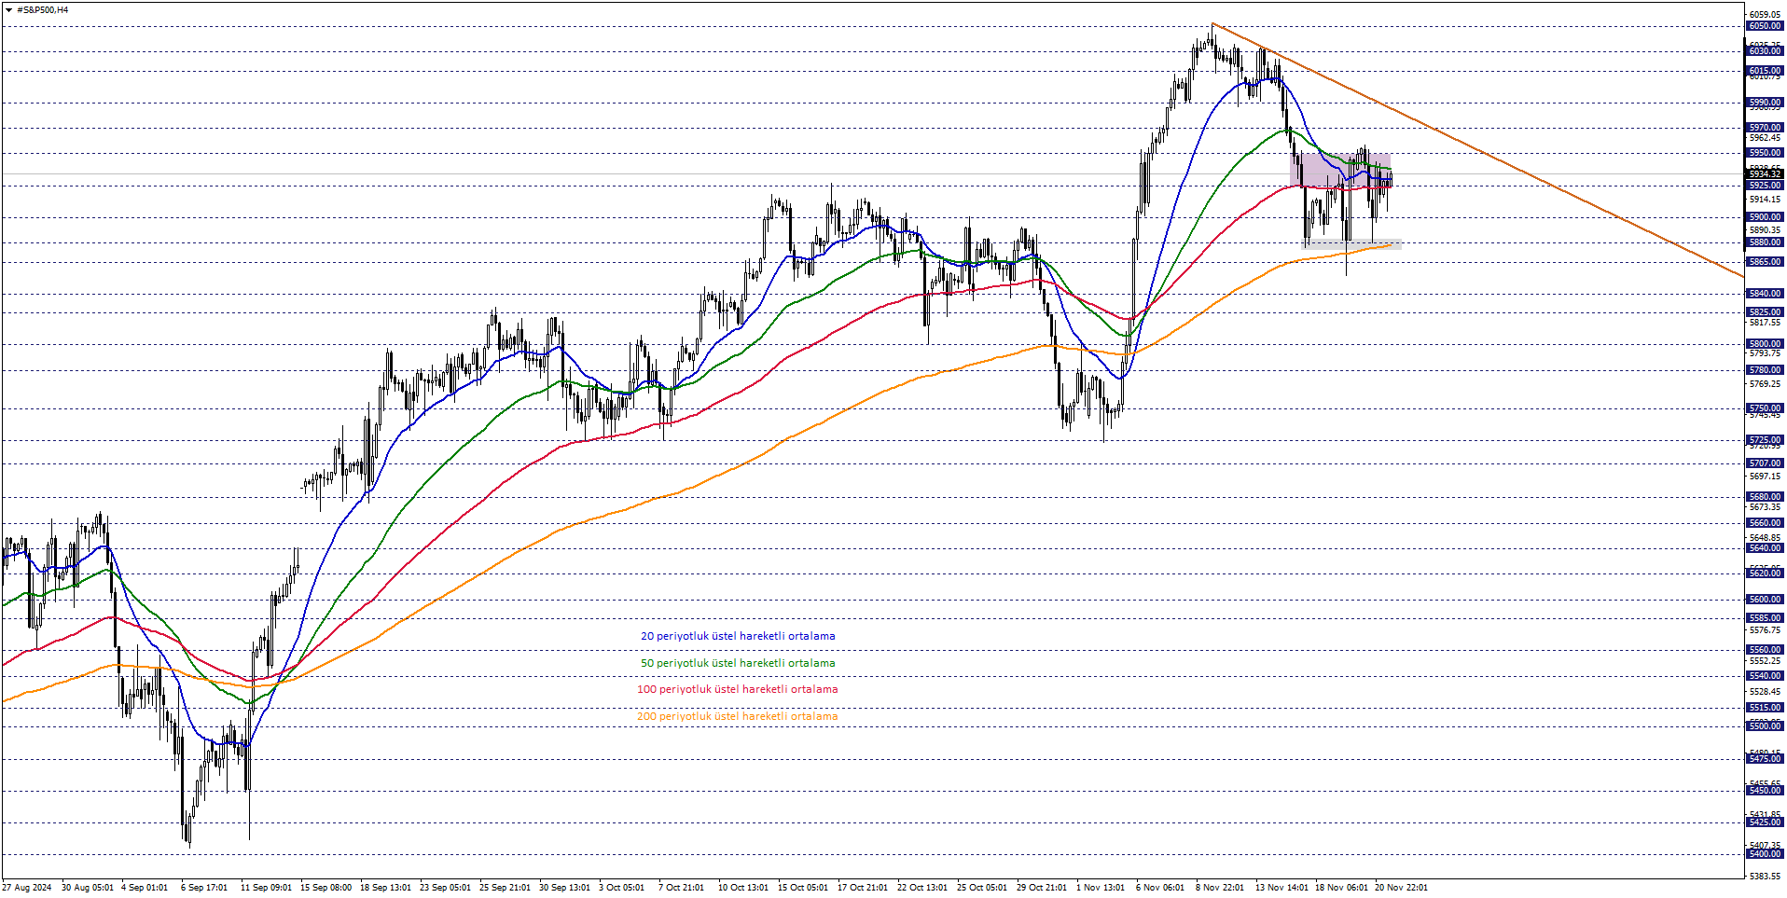
Task: Select the grey support rectangle at 5880
Action: click(1351, 245)
